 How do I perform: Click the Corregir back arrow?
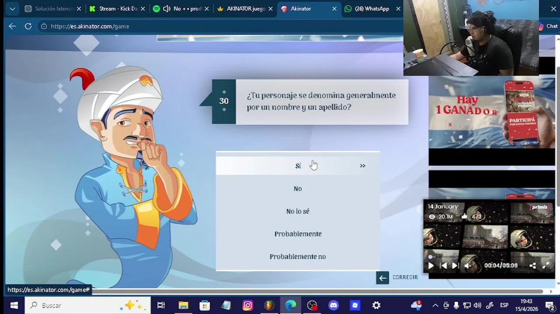383,278
